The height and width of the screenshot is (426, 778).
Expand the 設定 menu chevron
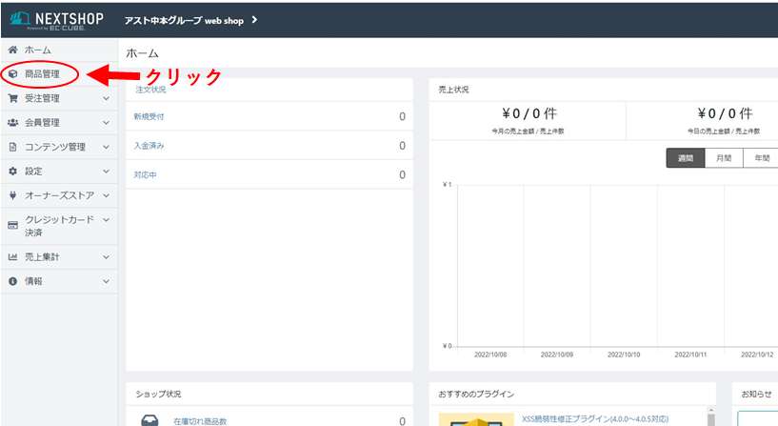tap(106, 172)
